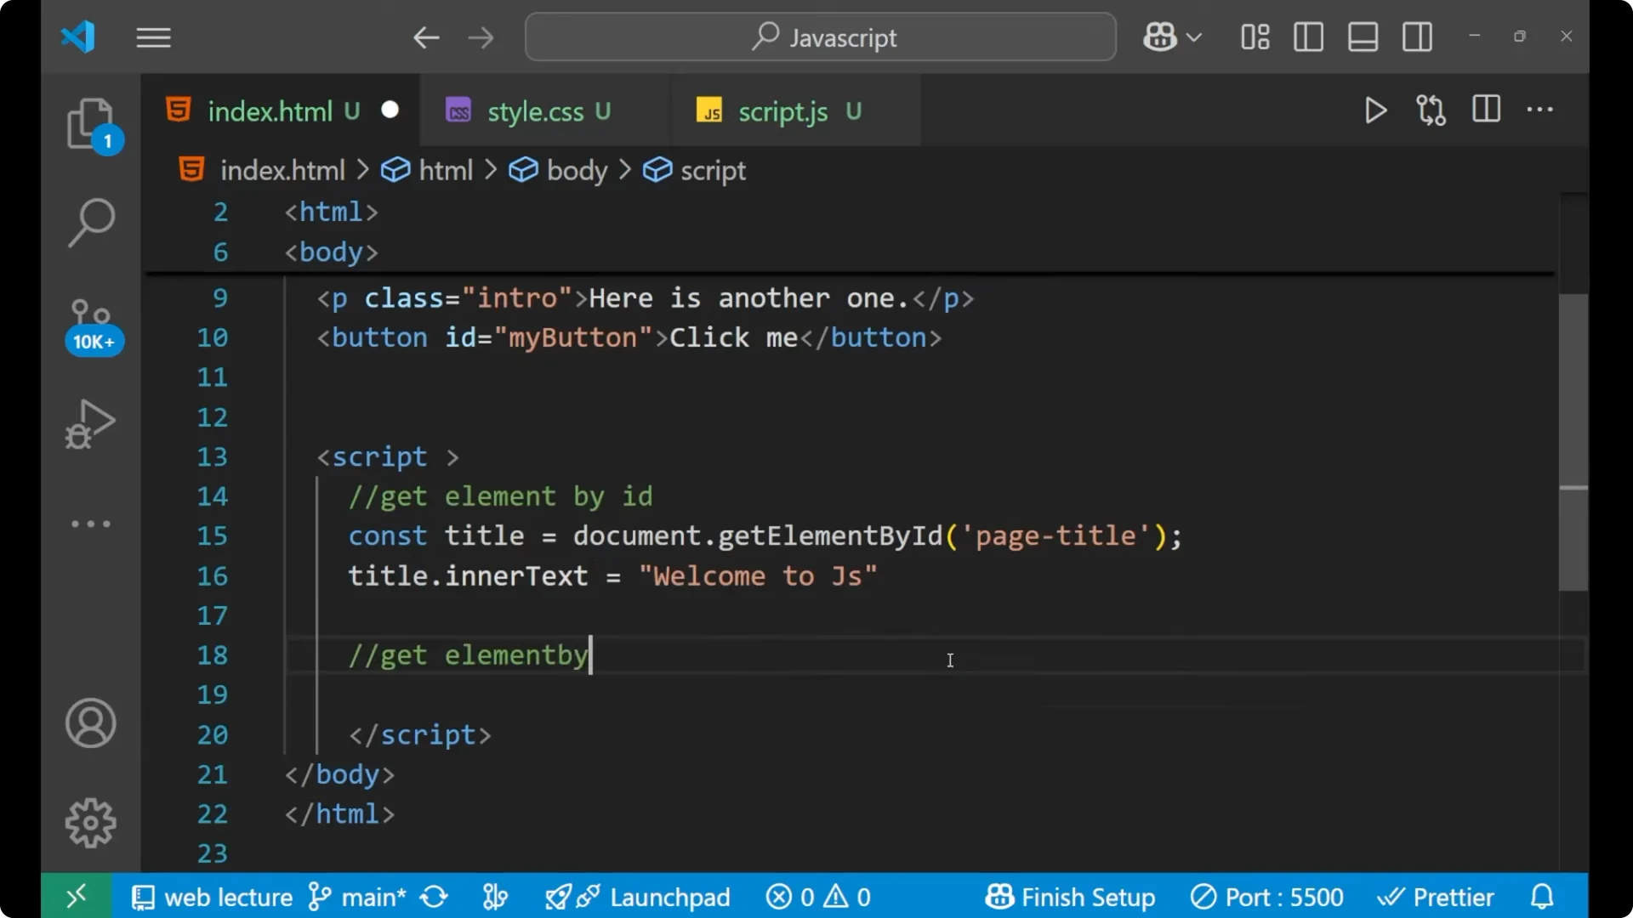Split the editor using the split icon
The width and height of the screenshot is (1633, 918).
[1486, 110]
